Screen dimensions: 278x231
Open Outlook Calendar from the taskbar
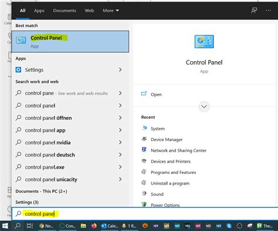point(110,226)
